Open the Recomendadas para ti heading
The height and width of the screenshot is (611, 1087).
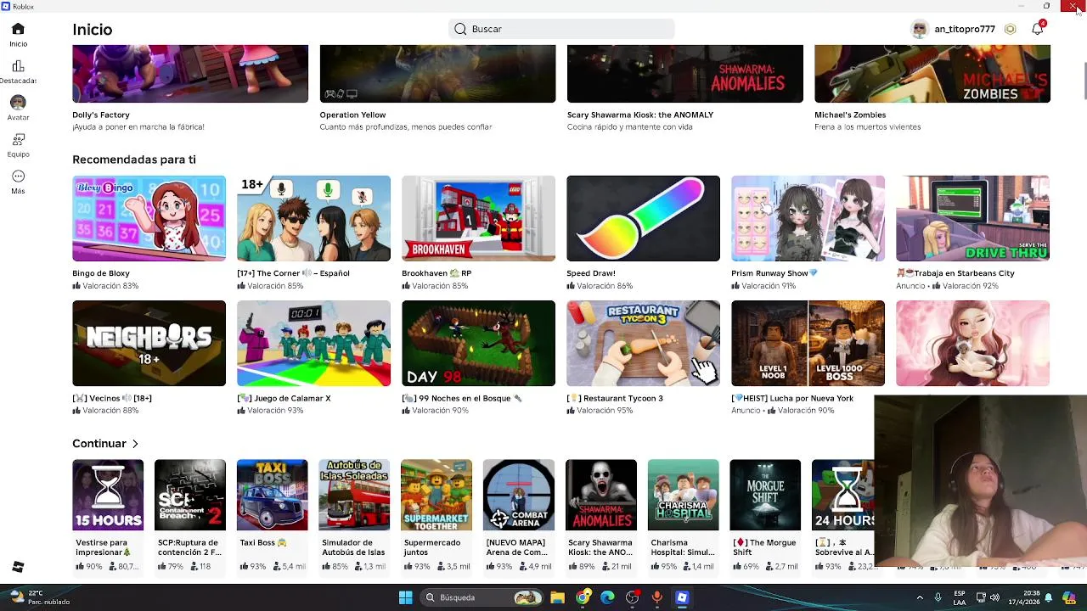(134, 160)
